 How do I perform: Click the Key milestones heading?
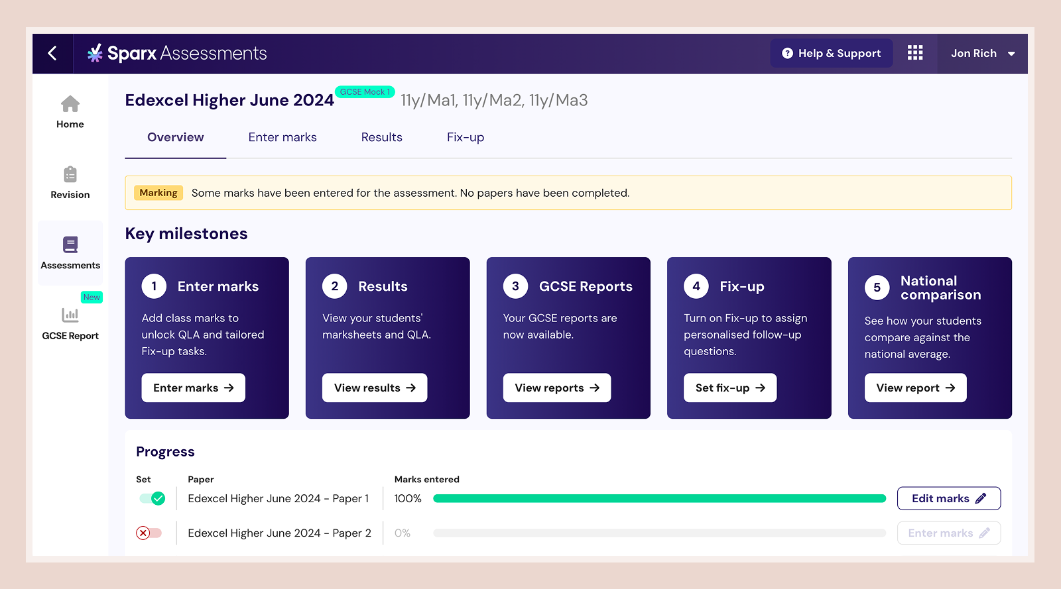click(x=186, y=234)
